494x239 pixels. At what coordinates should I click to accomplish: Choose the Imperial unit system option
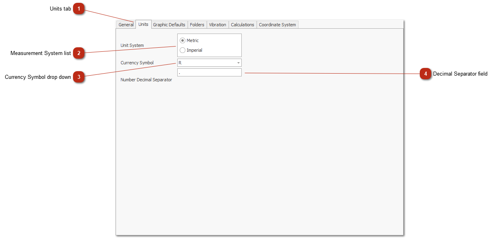pos(183,50)
